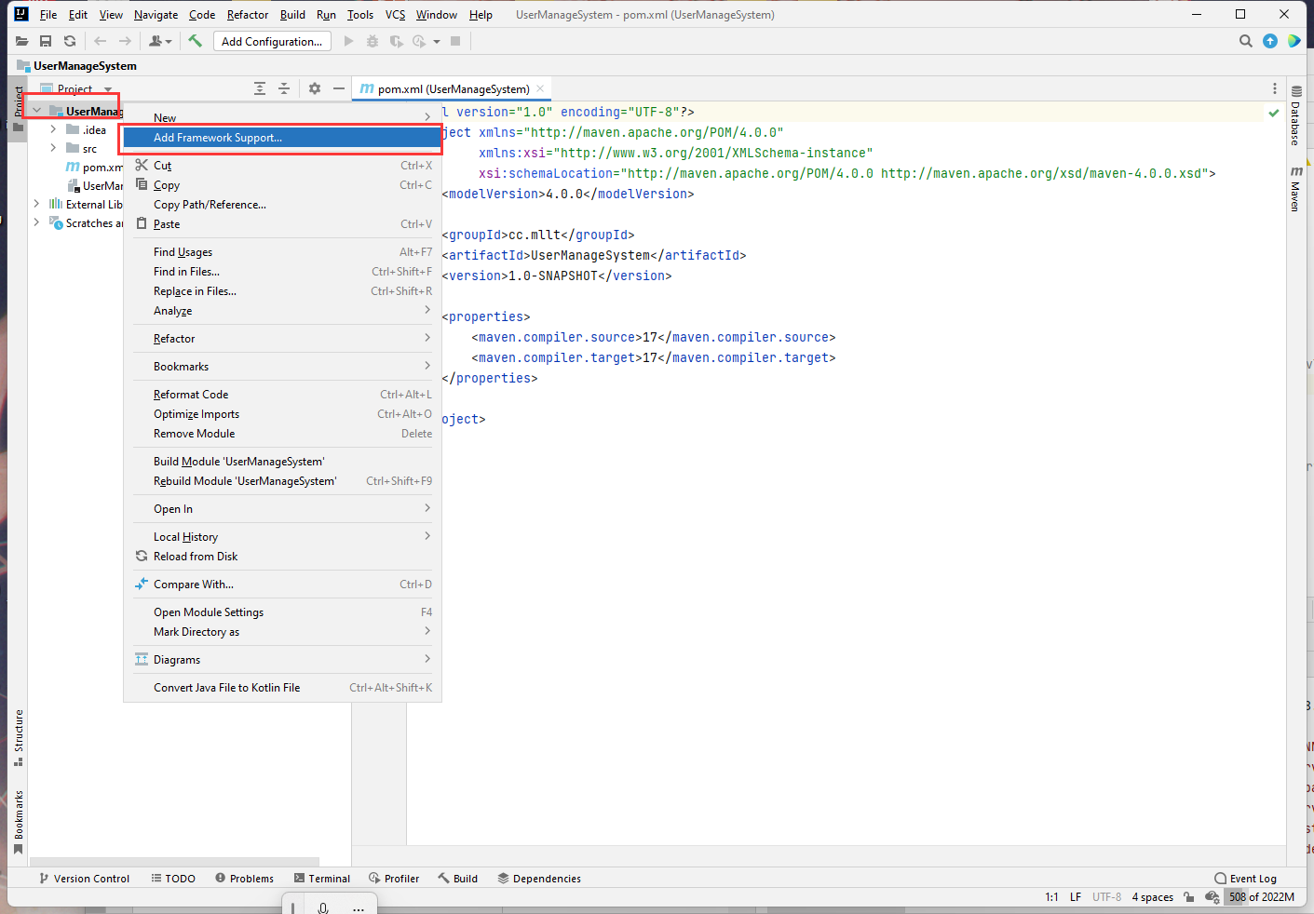The image size is (1314, 914).
Task: Select Cut from the context menu
Action: tap(282, 166)
